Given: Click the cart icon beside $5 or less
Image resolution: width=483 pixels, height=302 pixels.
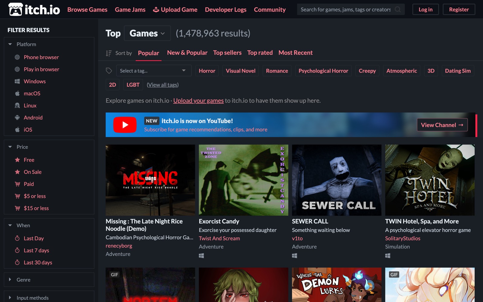Looking at the screenshot, I should coord(18,196).
